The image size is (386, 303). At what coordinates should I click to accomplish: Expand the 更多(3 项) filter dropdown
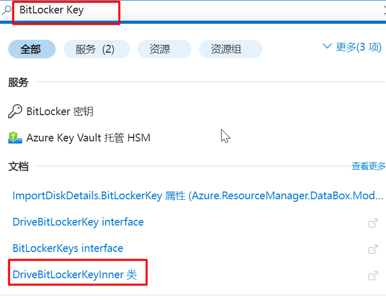tap(352, 47)
